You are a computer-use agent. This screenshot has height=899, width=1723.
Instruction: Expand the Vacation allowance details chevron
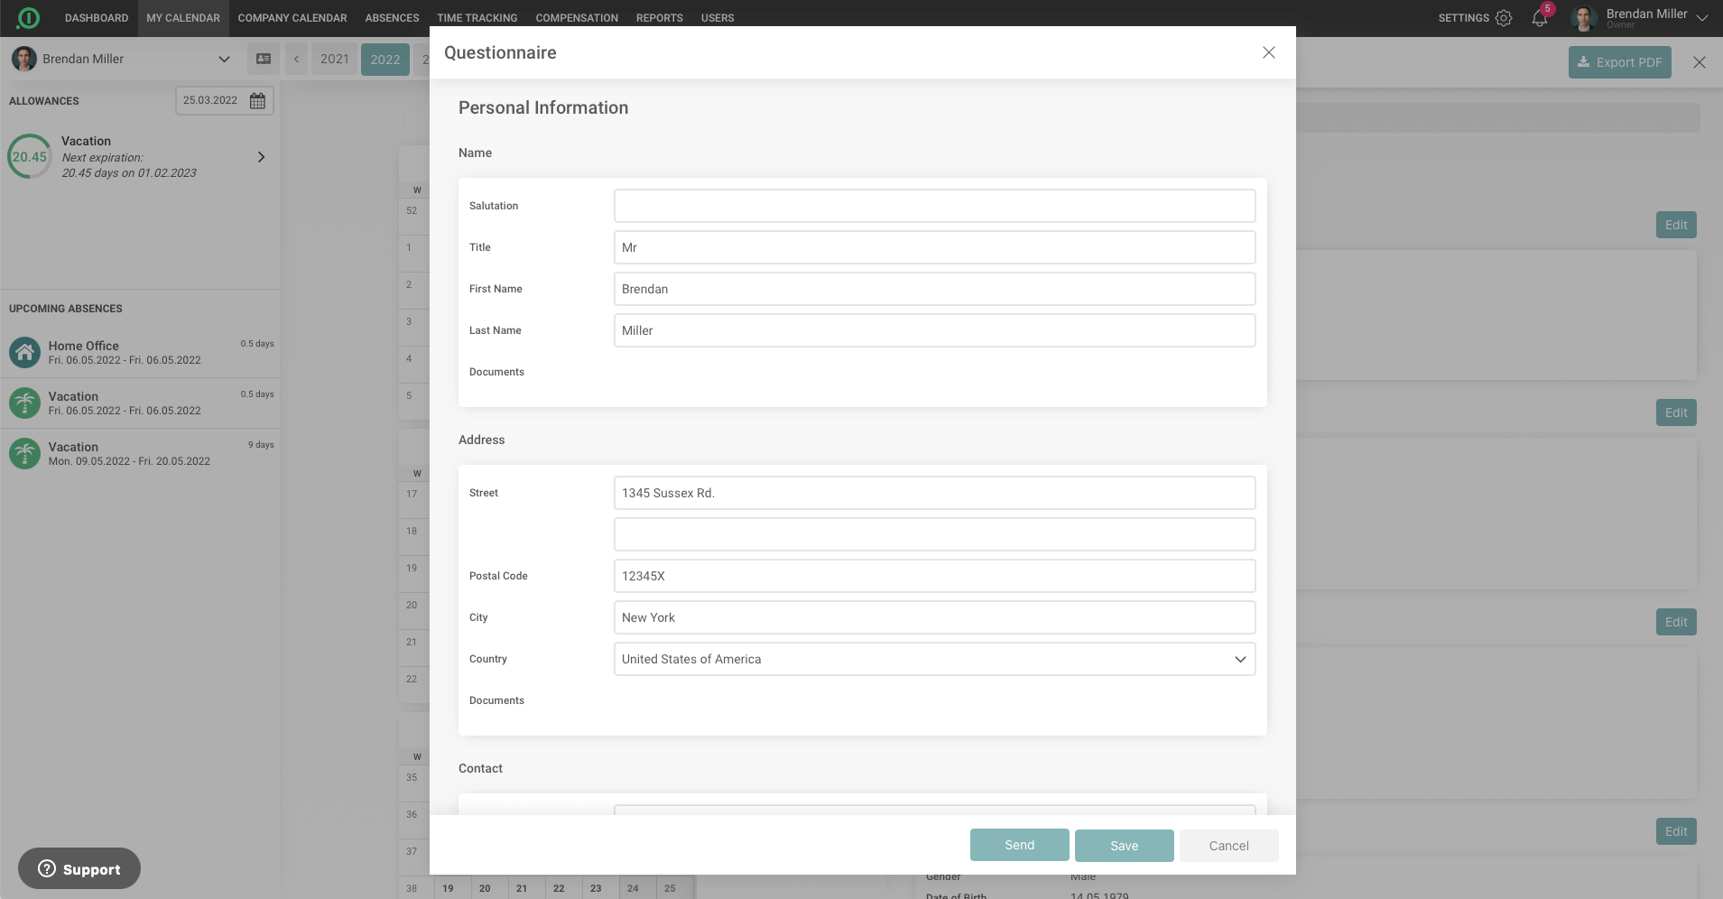(261, 157)
